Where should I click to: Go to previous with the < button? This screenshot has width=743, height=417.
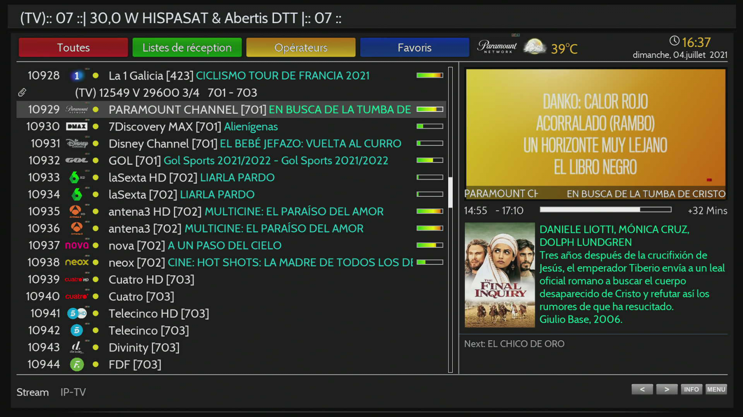(x=642, y=389)
